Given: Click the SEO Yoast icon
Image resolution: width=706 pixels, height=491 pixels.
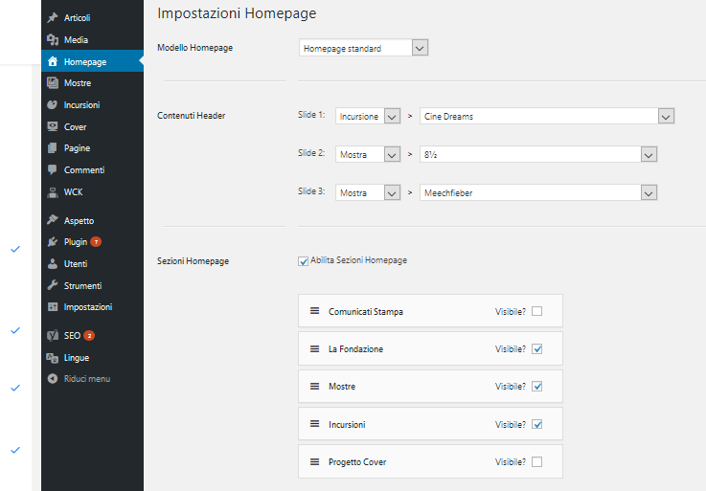Looking at the screenshot, I should tap(53, 336).
